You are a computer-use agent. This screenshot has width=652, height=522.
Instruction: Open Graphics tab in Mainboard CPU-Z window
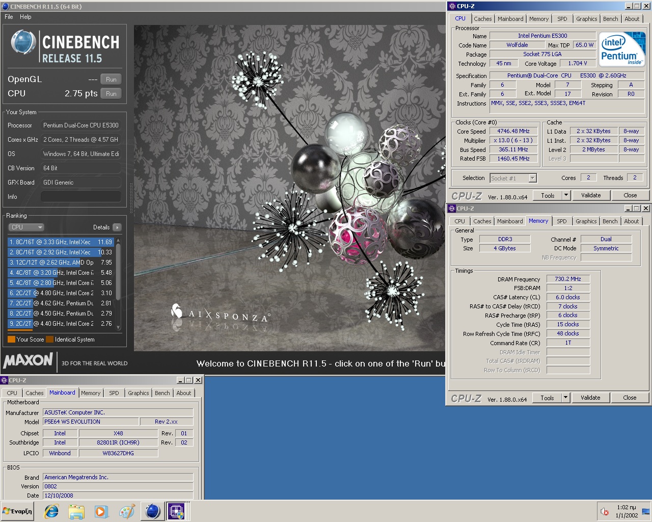[138, 393]
